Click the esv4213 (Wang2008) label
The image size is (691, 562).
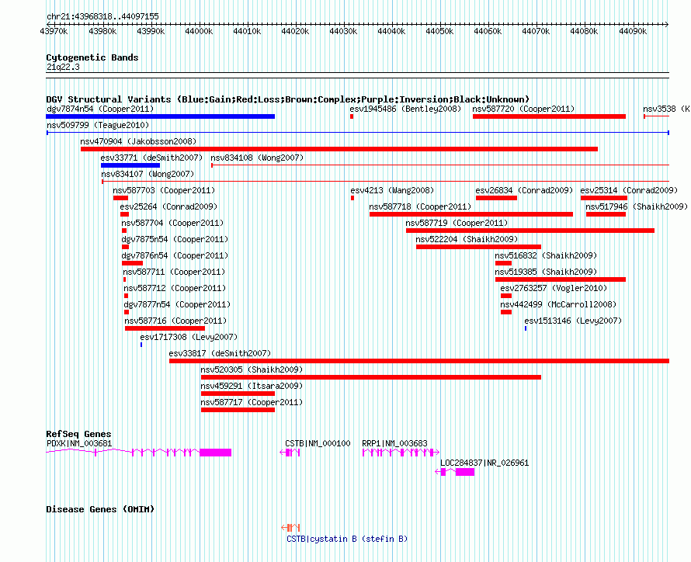[x=392, y=190]
